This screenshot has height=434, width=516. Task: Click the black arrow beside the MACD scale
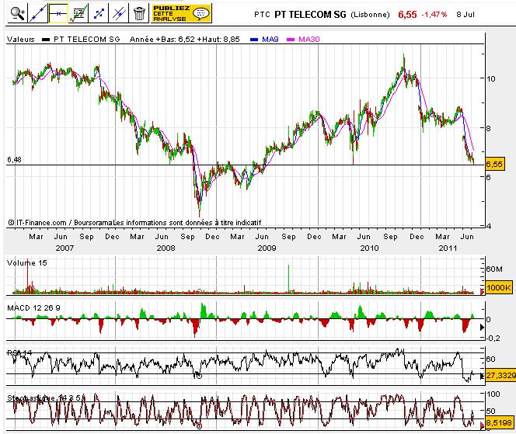482,327
